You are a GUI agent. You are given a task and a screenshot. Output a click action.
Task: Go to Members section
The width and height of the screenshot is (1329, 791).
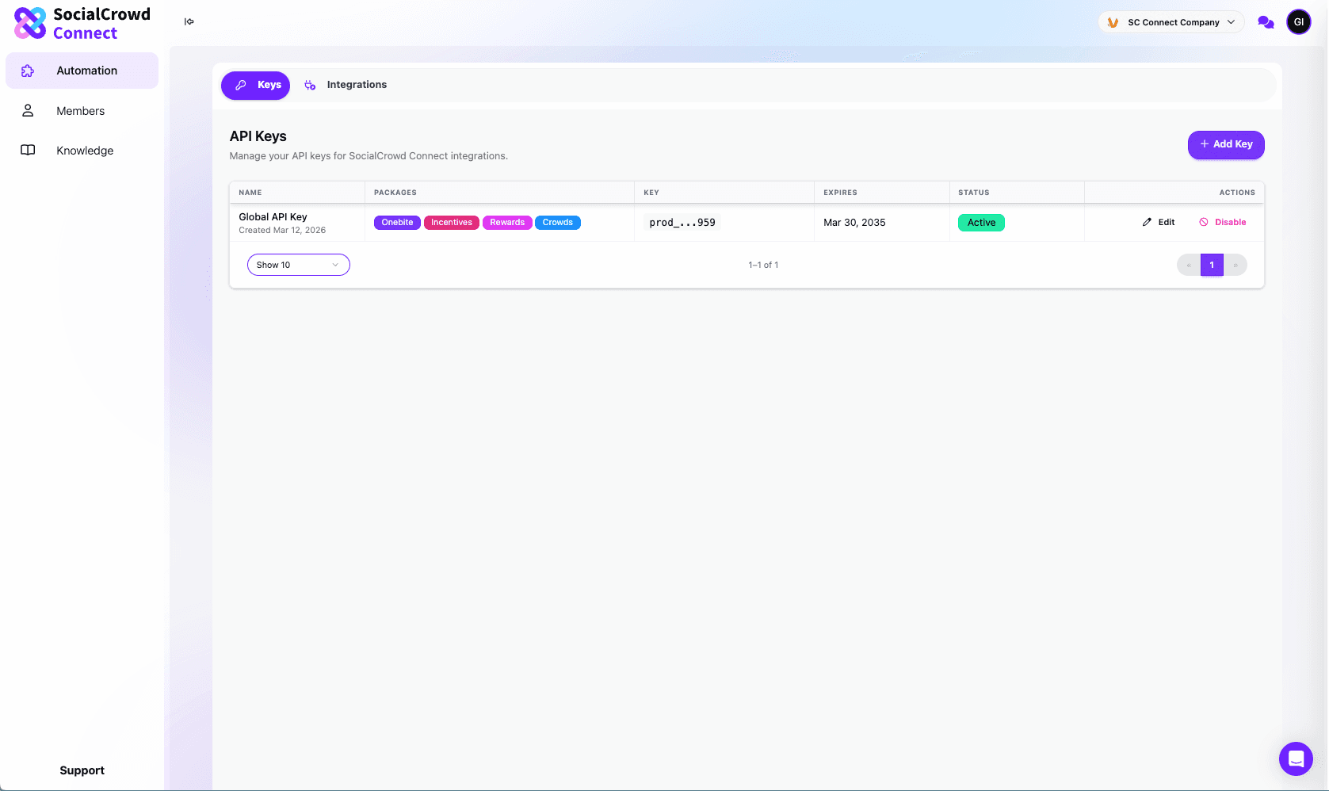82,111
